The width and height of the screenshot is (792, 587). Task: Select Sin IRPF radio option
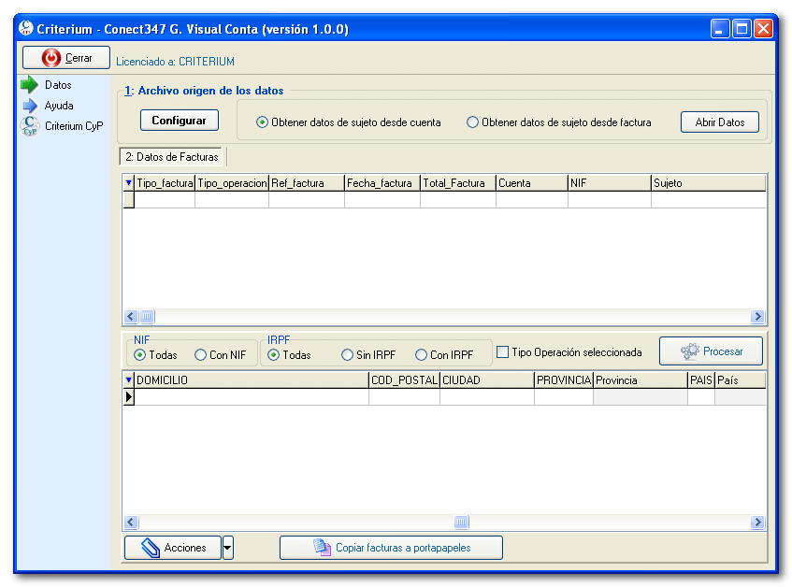point(347,355)
